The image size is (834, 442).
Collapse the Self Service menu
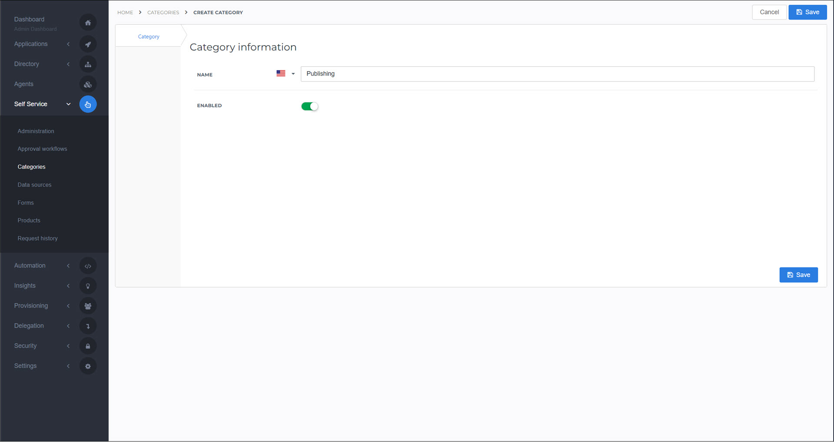point(68,104)
